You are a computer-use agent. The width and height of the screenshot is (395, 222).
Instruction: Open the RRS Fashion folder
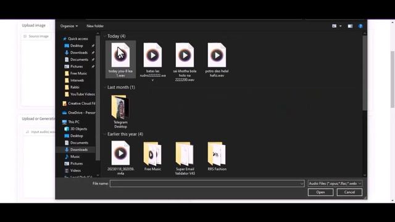pyautogui.click(x=217, y=156)
